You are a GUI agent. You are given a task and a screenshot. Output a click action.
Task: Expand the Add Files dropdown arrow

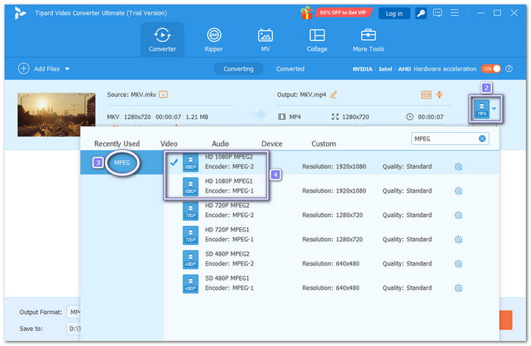(x=67, y=69)
